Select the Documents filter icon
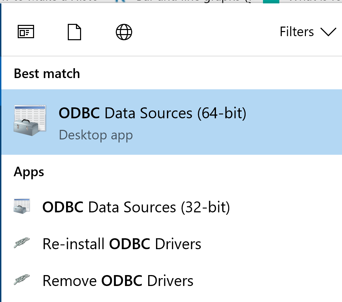Image resolution: width=342 pixels, height=302 pixels. [75, 32]
